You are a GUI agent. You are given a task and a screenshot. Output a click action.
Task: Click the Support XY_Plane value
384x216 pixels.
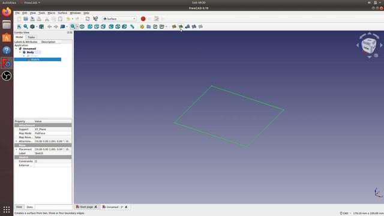(x=53, y=130)
